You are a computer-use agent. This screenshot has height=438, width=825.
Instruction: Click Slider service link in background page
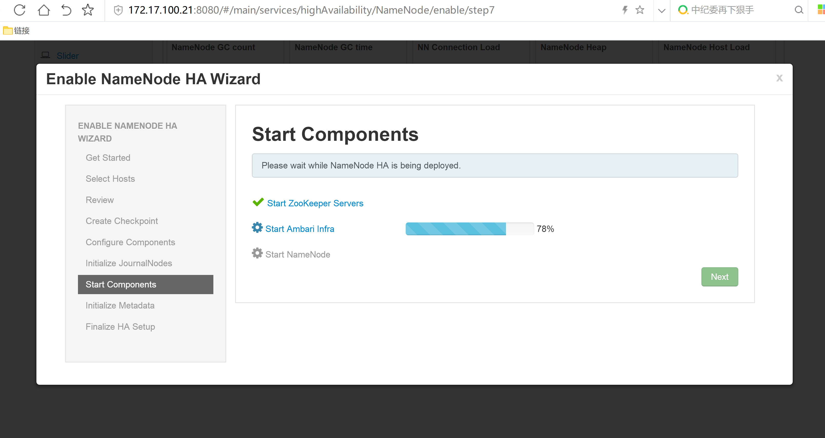point(68,56)
